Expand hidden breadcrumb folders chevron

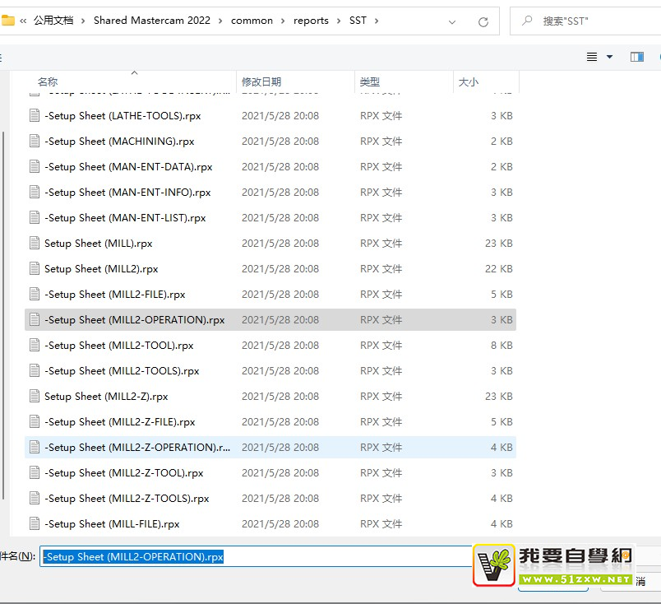23,21
